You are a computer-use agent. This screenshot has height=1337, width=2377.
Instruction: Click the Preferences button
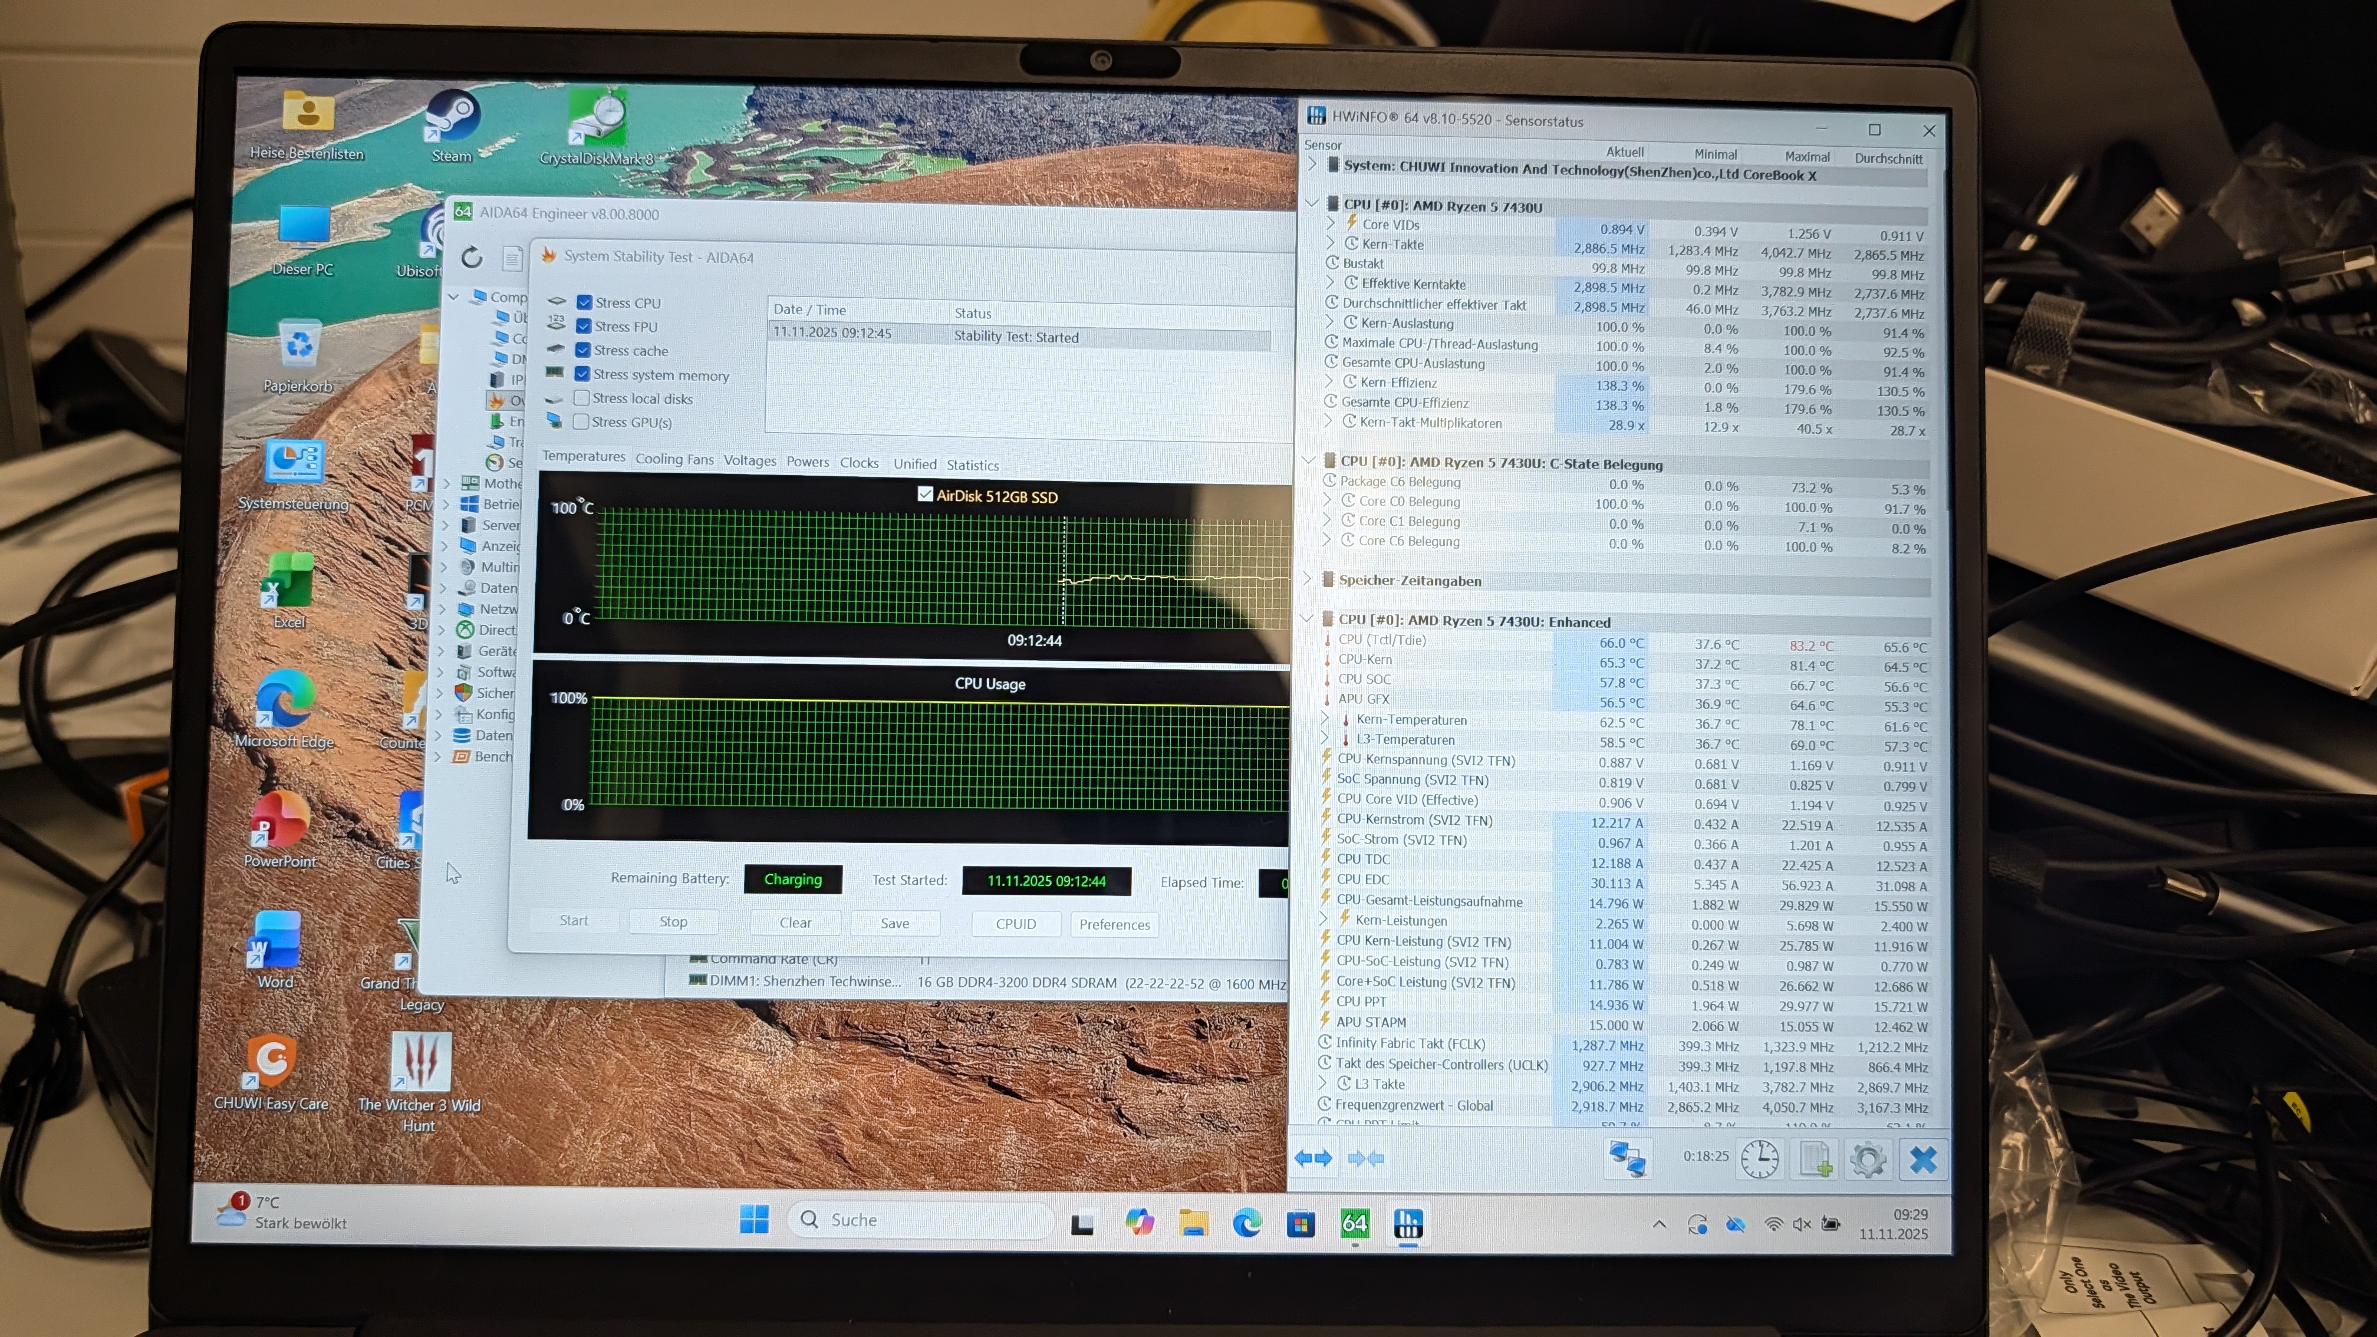tap(1114, 924)
